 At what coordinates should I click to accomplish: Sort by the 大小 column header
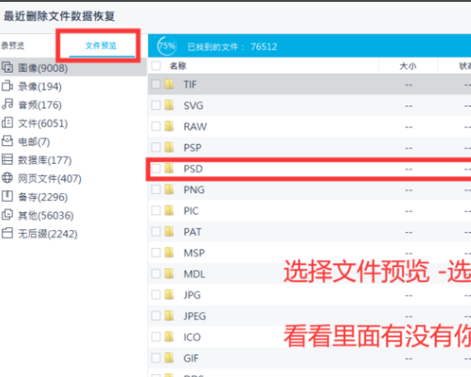point(408,66)
